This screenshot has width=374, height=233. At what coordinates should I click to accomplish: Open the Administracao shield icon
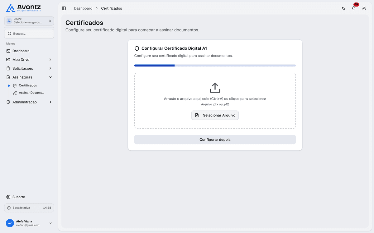coord(8,102)
